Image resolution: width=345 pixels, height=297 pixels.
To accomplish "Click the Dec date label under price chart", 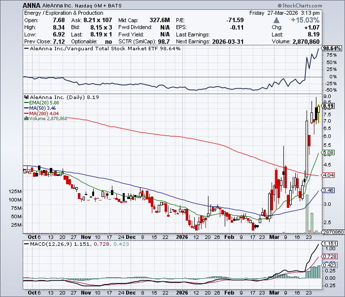I will tap(131, 237).
